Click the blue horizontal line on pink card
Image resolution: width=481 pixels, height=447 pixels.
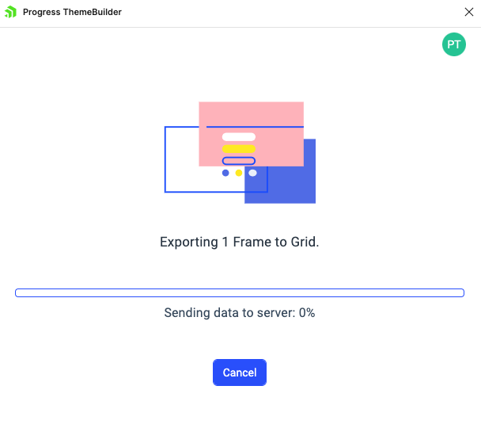pos(255,127)
